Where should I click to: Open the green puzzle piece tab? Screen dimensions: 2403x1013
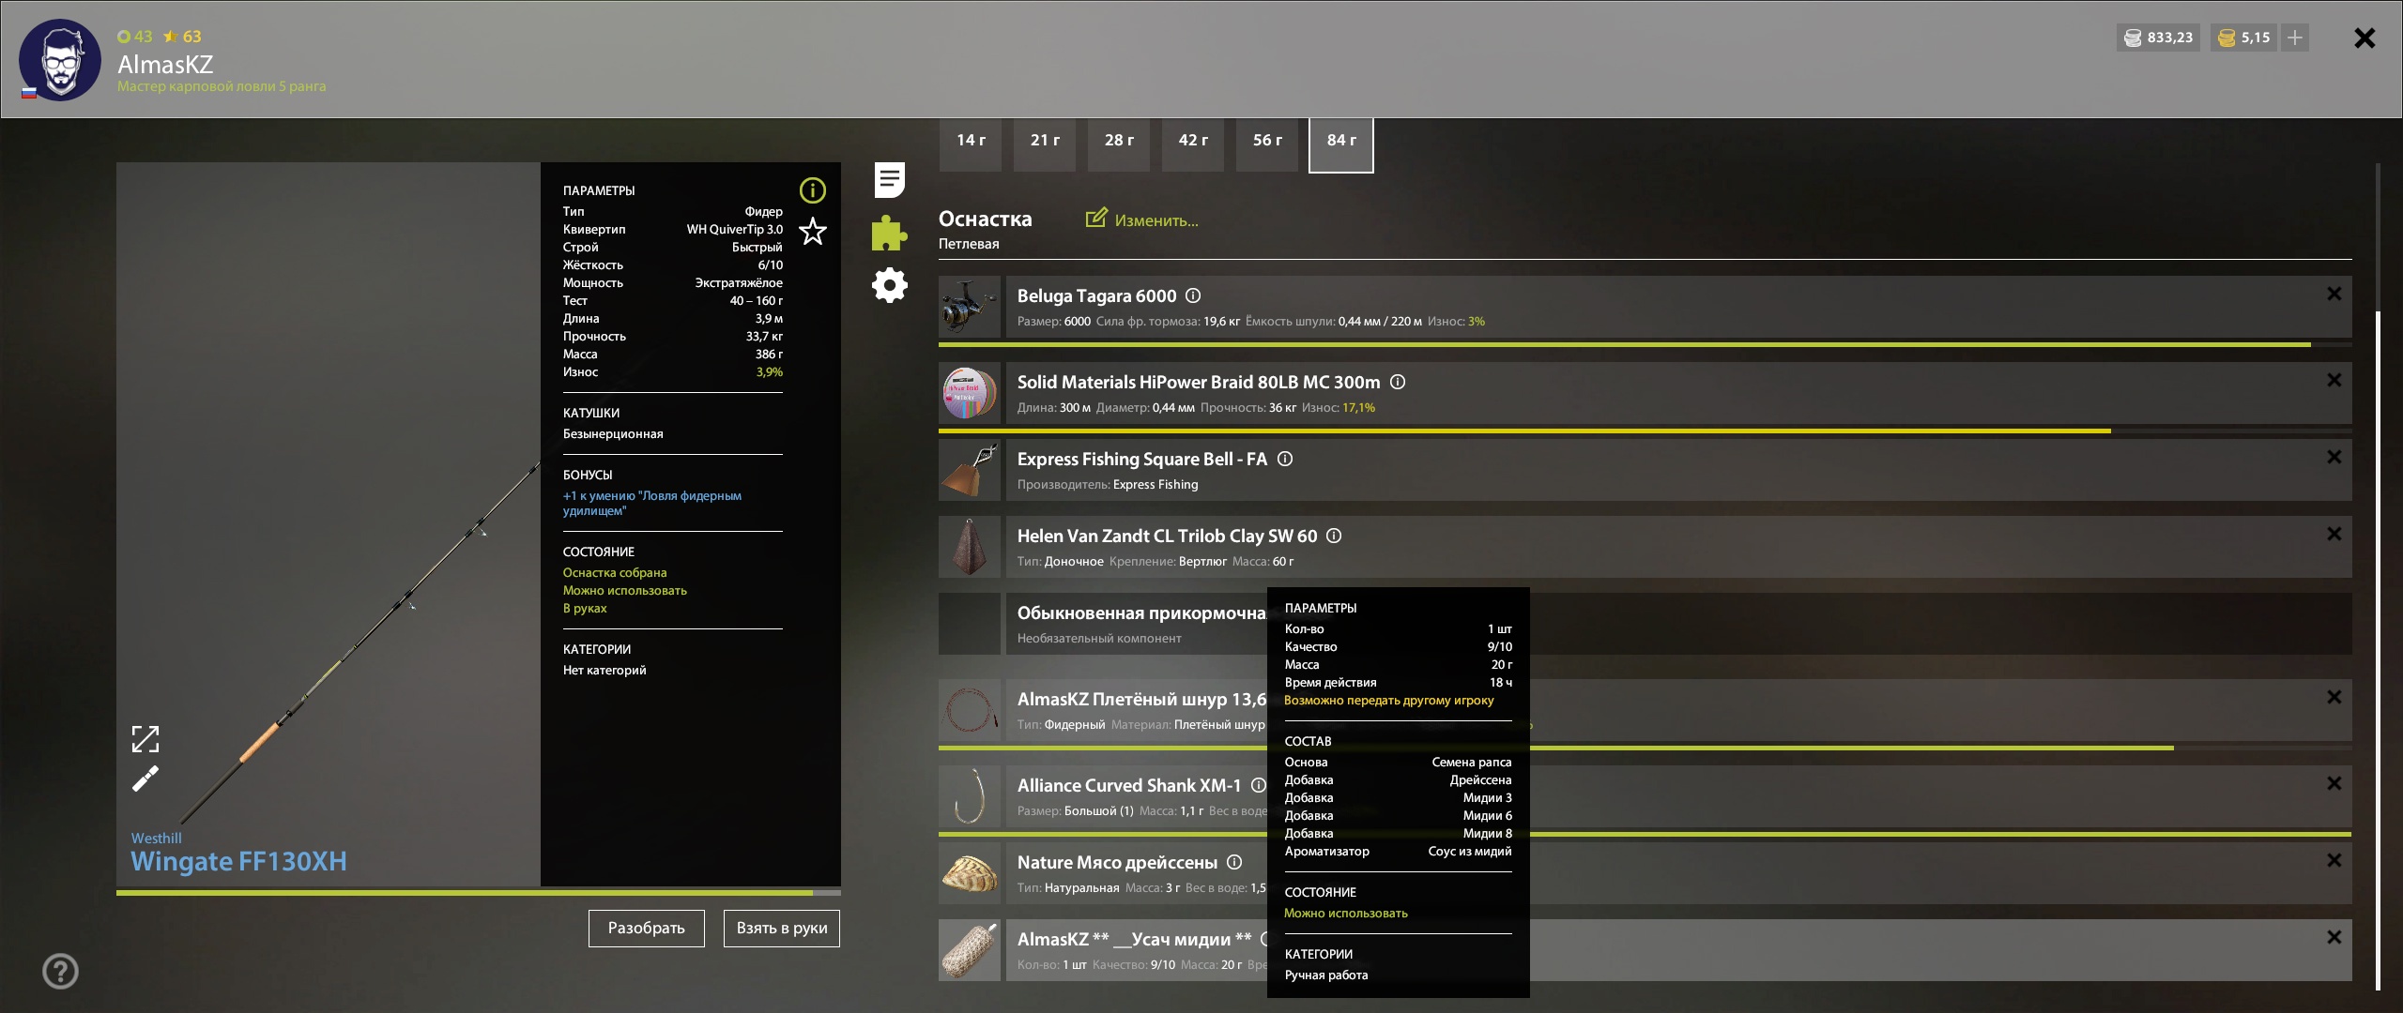coord(889,233)
